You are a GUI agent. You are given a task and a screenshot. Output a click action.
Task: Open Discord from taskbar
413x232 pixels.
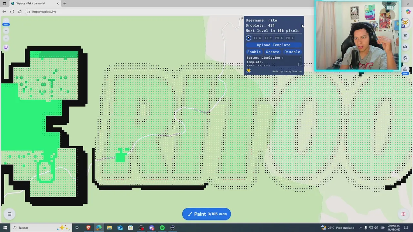(x=152, y=228)
